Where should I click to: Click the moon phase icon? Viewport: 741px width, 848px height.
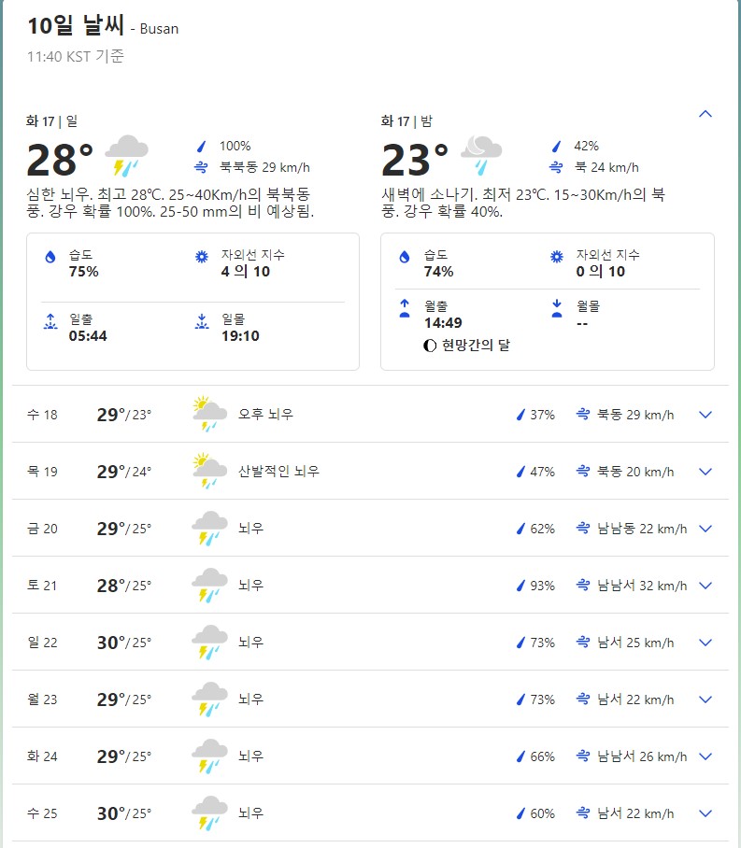pos(430,346)
